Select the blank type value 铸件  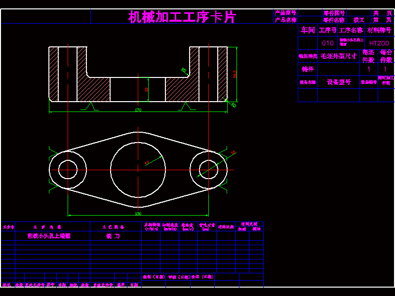pyautogui.click(x=308, y=69)
